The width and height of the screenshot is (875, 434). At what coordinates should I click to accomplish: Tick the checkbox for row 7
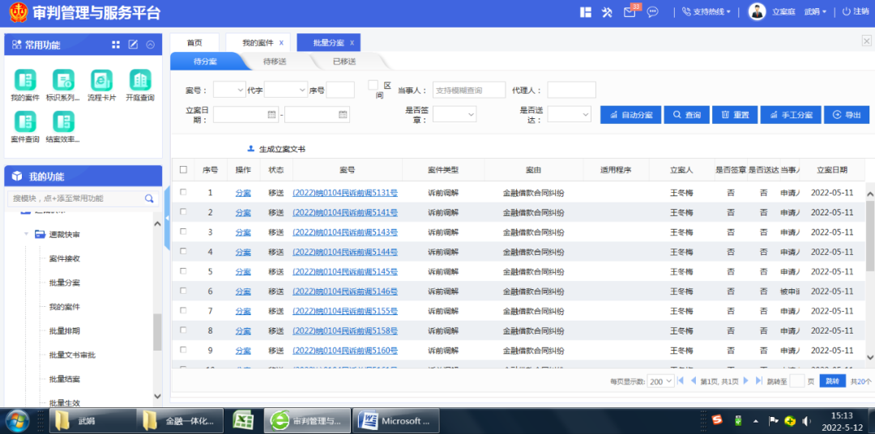(183, 310)
